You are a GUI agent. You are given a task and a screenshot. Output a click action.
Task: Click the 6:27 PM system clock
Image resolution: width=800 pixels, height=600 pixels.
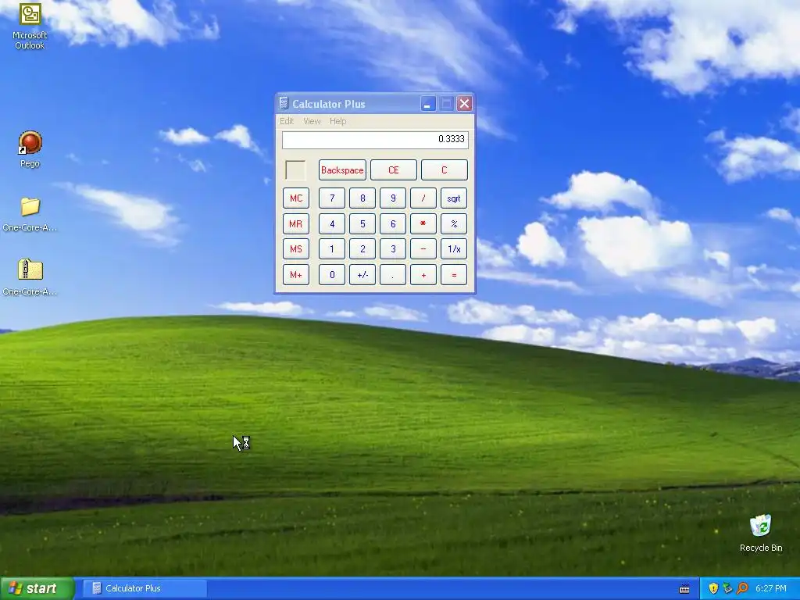(x=771, y=588)
